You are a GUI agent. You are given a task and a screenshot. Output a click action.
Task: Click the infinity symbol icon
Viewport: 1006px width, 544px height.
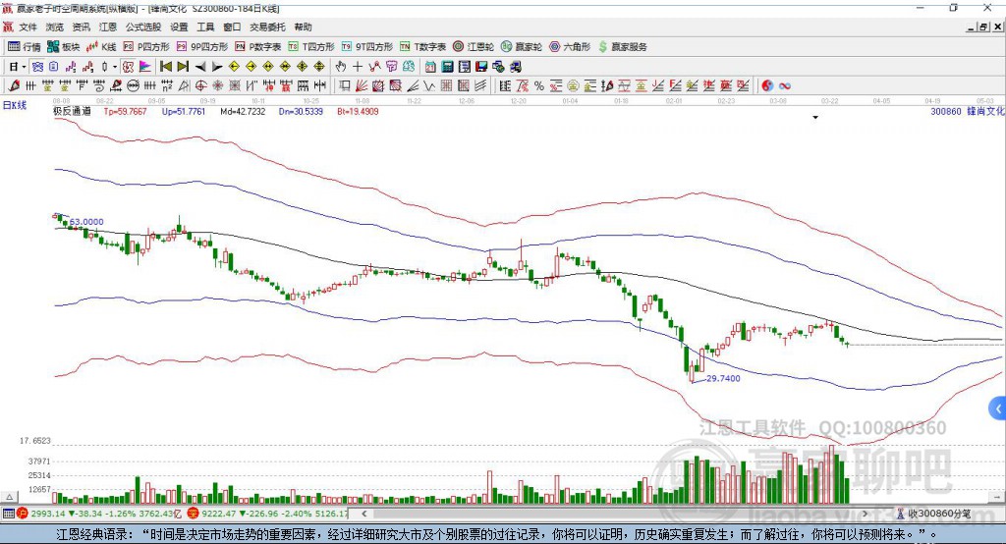pyautogui.click(x=785, y=86)
